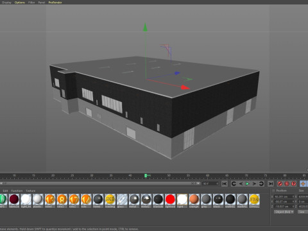Toggle Autokeying red button
Viewport: 308px width, 231px height.
coord(287,184)
